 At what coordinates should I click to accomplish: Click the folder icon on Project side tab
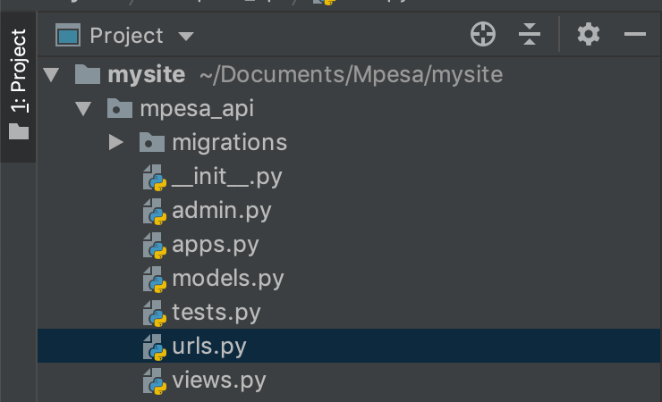[x=19, y=131]
